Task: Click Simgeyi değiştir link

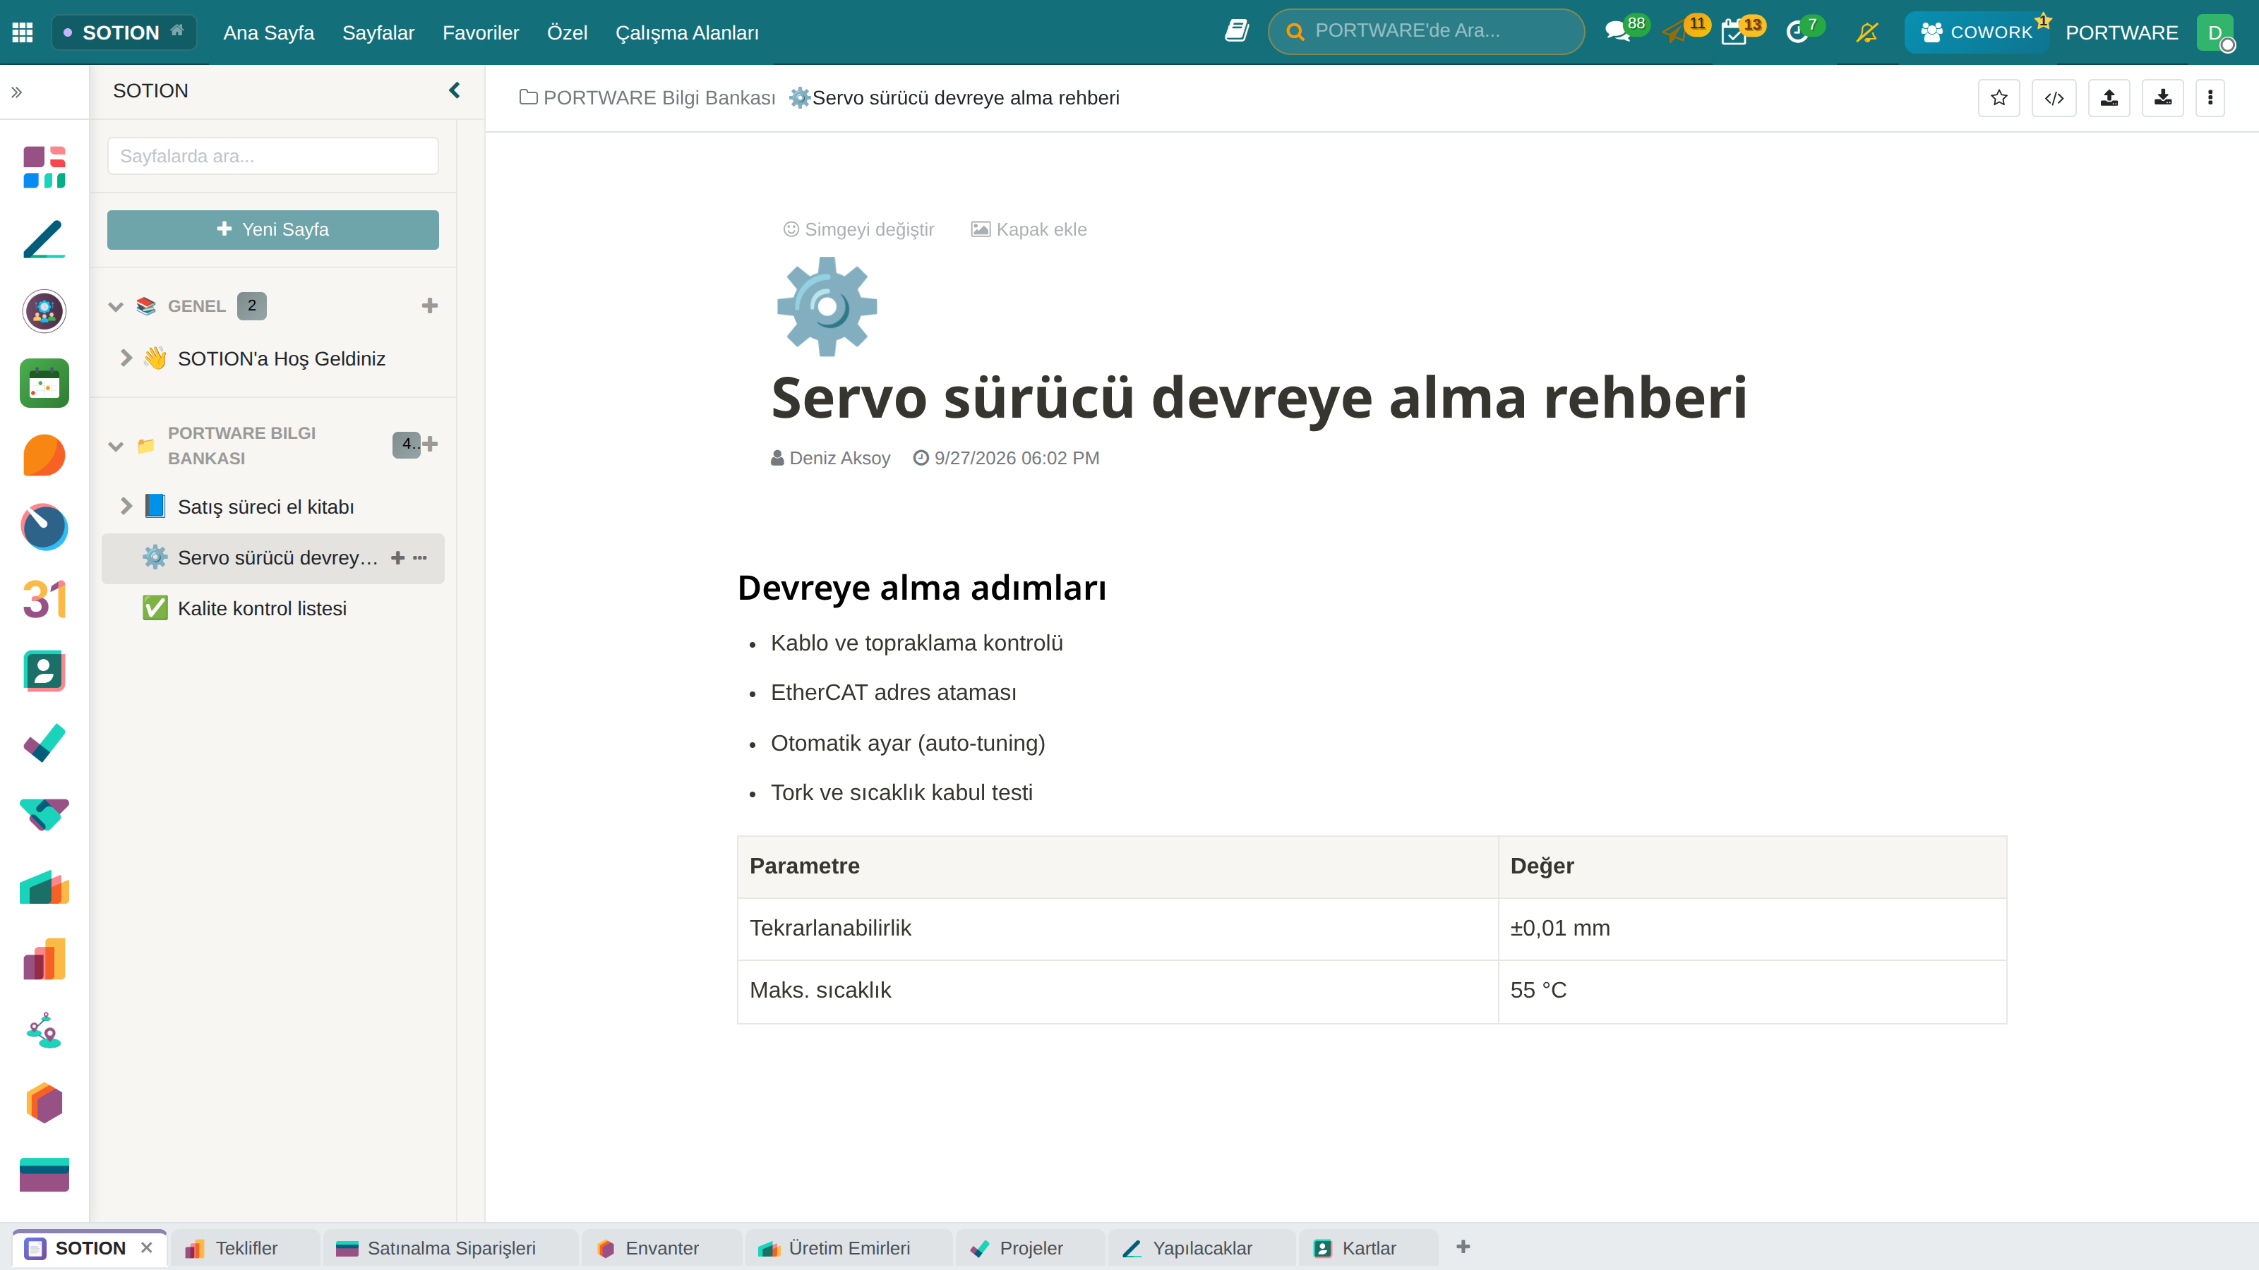Action: click(x=858, y=229)
